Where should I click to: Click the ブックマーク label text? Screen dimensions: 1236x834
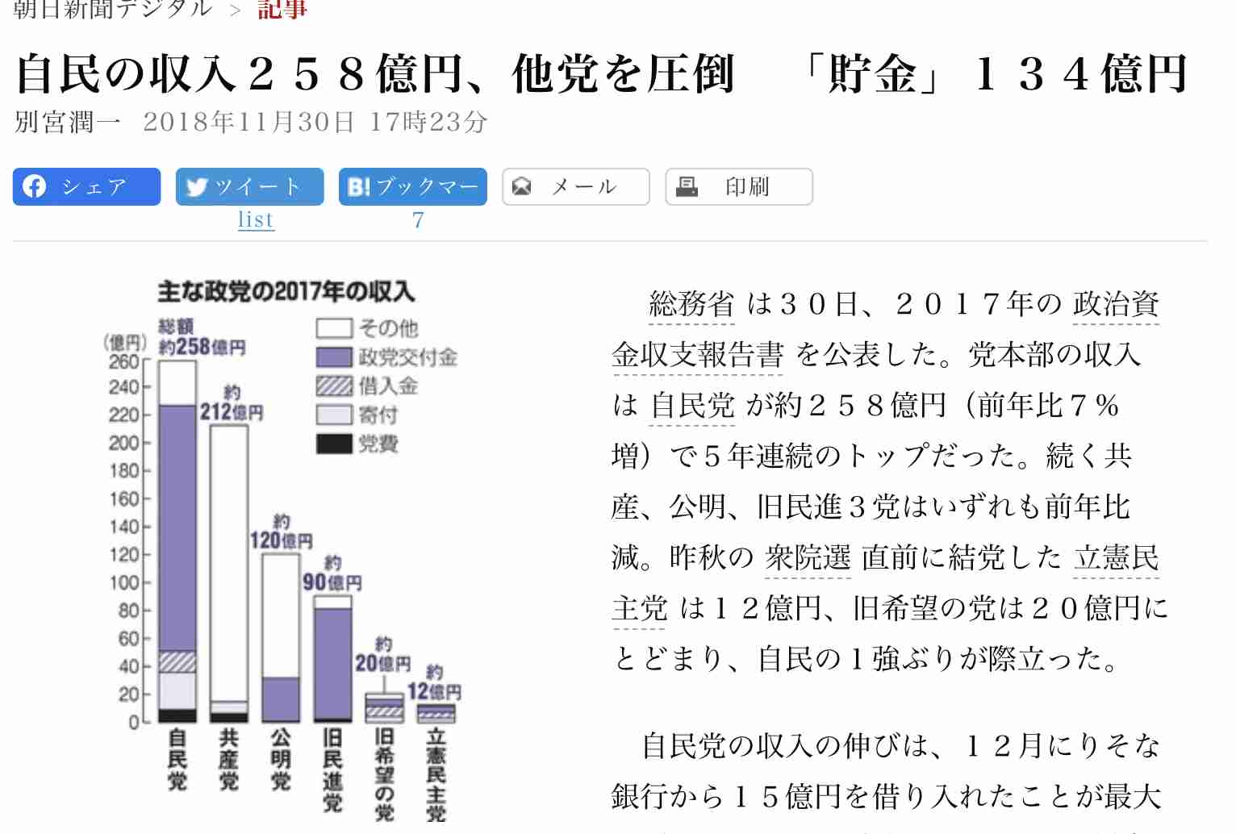(428, 187)
